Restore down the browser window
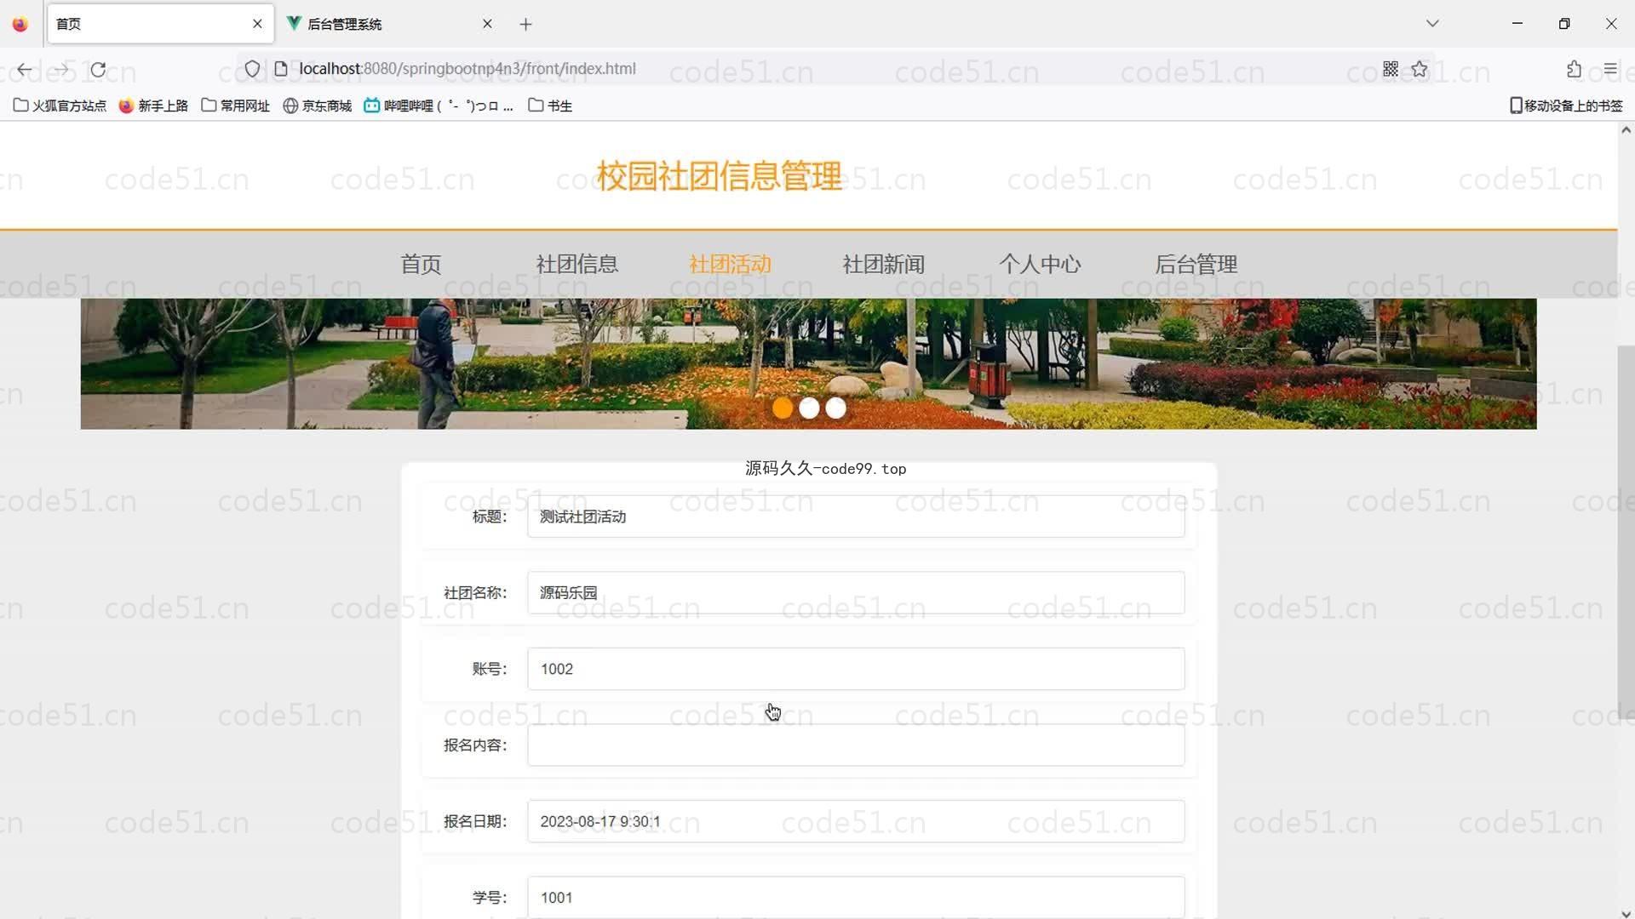This screenshot has height=919, width=1635. click(1564, 24)
